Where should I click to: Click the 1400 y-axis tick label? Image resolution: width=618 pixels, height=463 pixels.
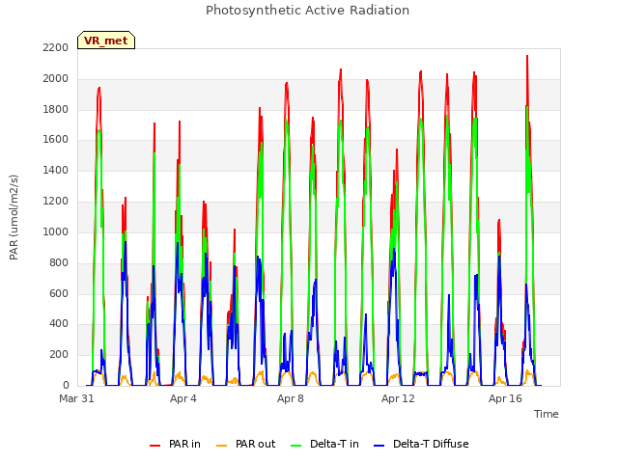pos(56,171)
